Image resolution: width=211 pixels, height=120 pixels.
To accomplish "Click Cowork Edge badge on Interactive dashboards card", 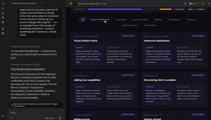I will click(x=198, y=36).
